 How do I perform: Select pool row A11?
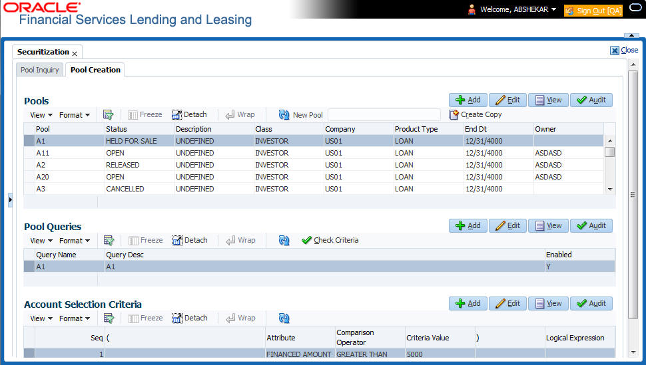[314, 153]
